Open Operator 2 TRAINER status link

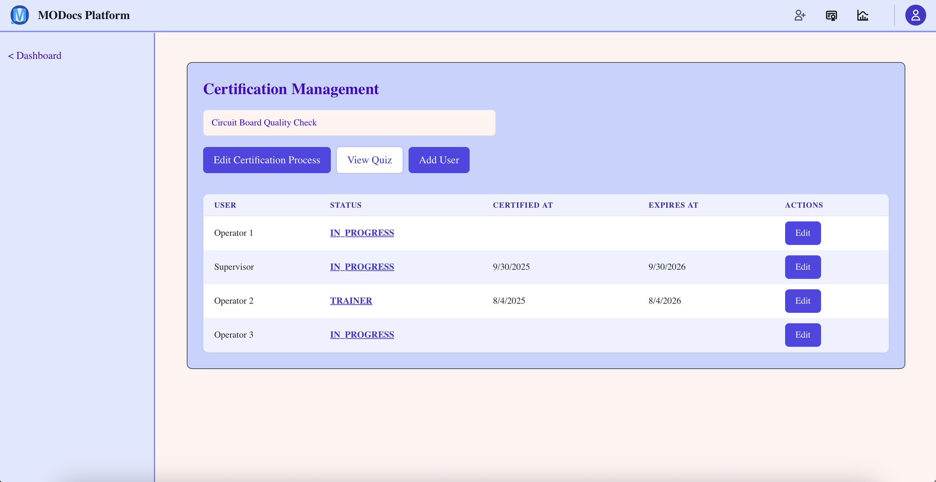click(351, 301)
